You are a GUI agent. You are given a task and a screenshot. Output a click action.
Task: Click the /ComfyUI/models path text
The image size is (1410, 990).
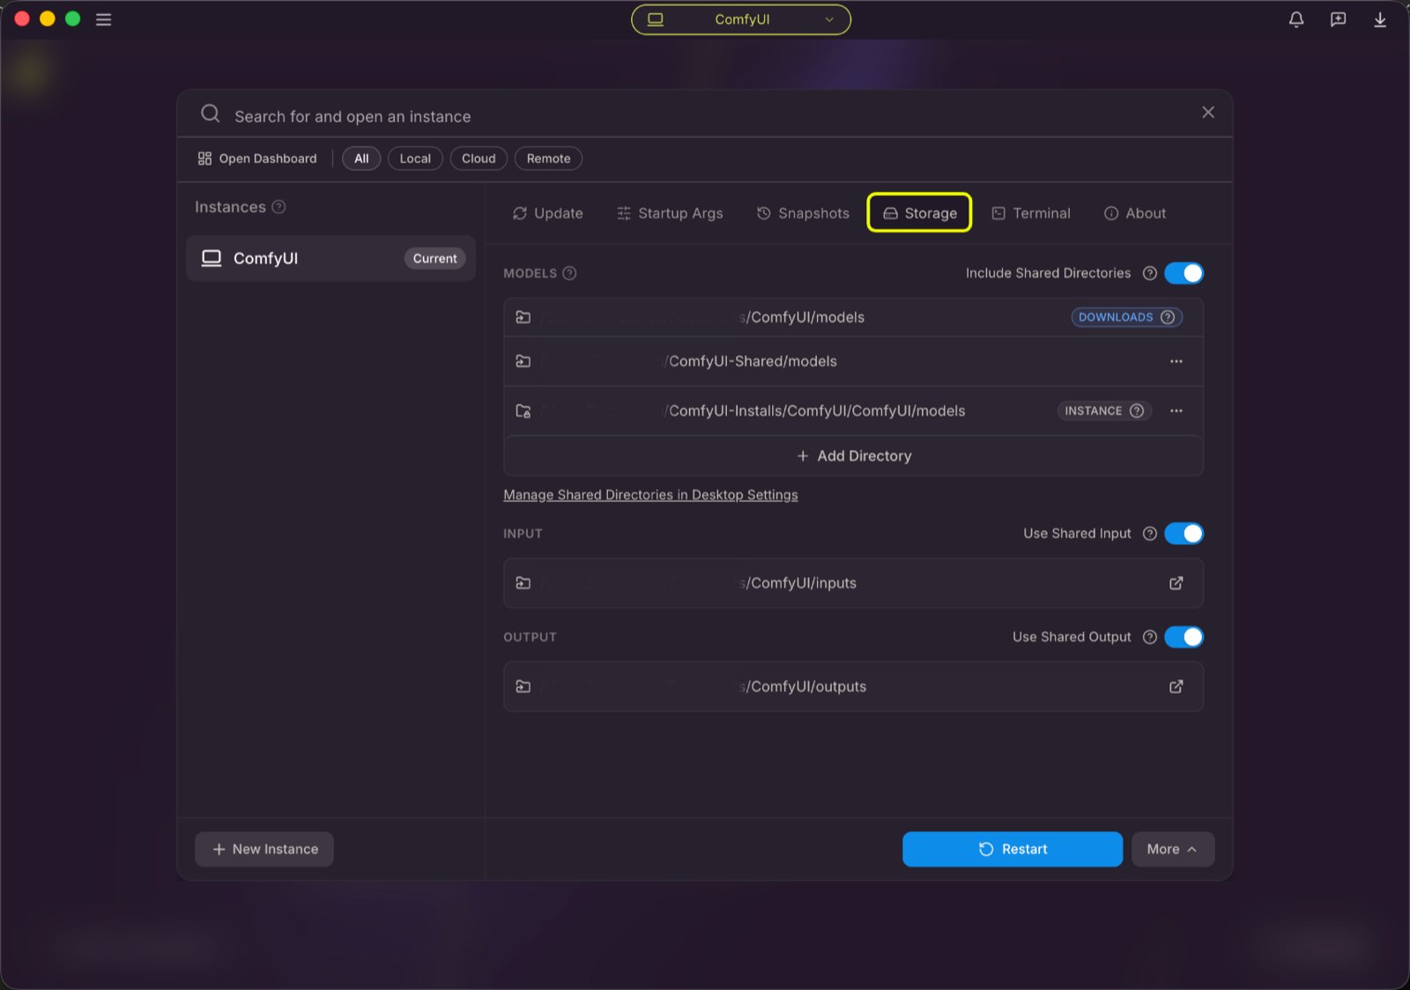(805, 317)
